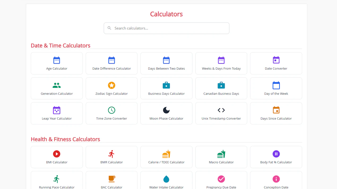Click the BMI Calculator red play icon

click(x=57, y=154)
